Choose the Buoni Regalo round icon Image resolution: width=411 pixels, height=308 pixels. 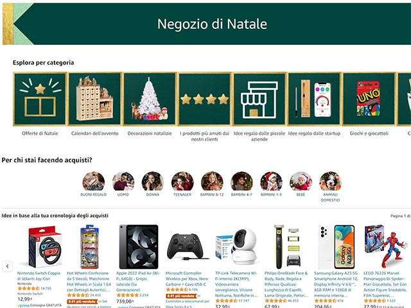coord(94,181)
